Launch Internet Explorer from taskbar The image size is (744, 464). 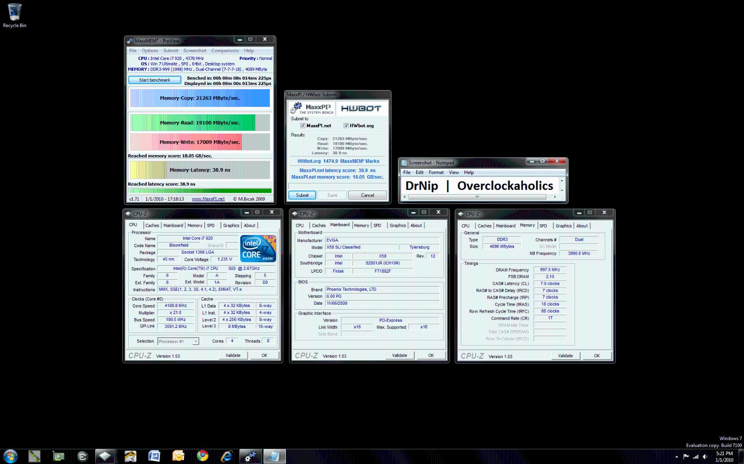[226, 457]
